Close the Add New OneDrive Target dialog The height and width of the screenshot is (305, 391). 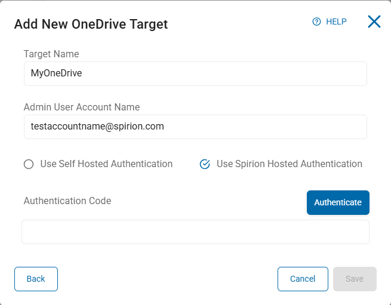[x=374, y=22]
